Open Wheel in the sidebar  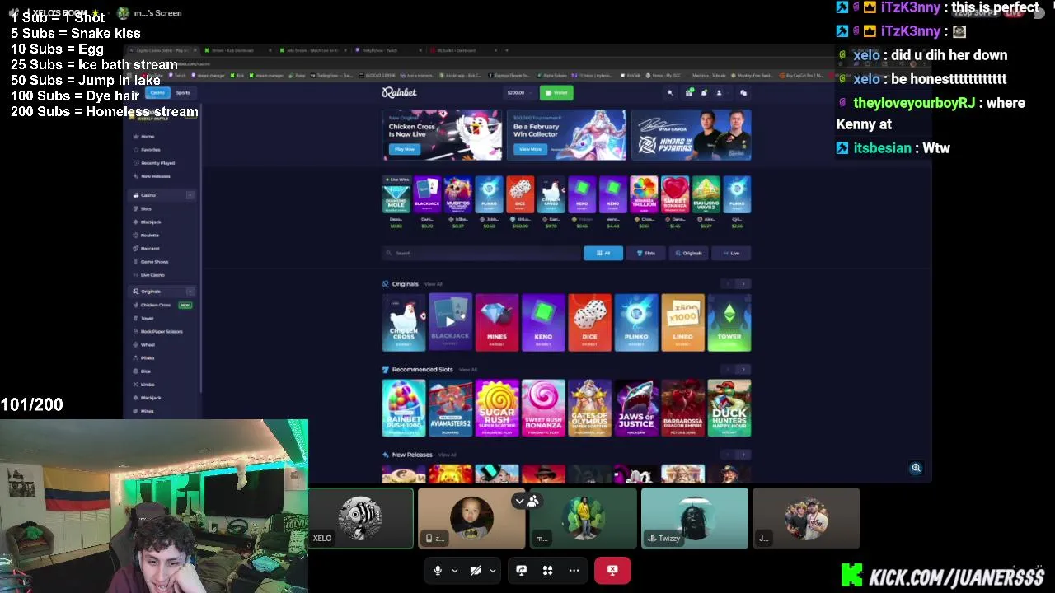[x=148, y=344]
